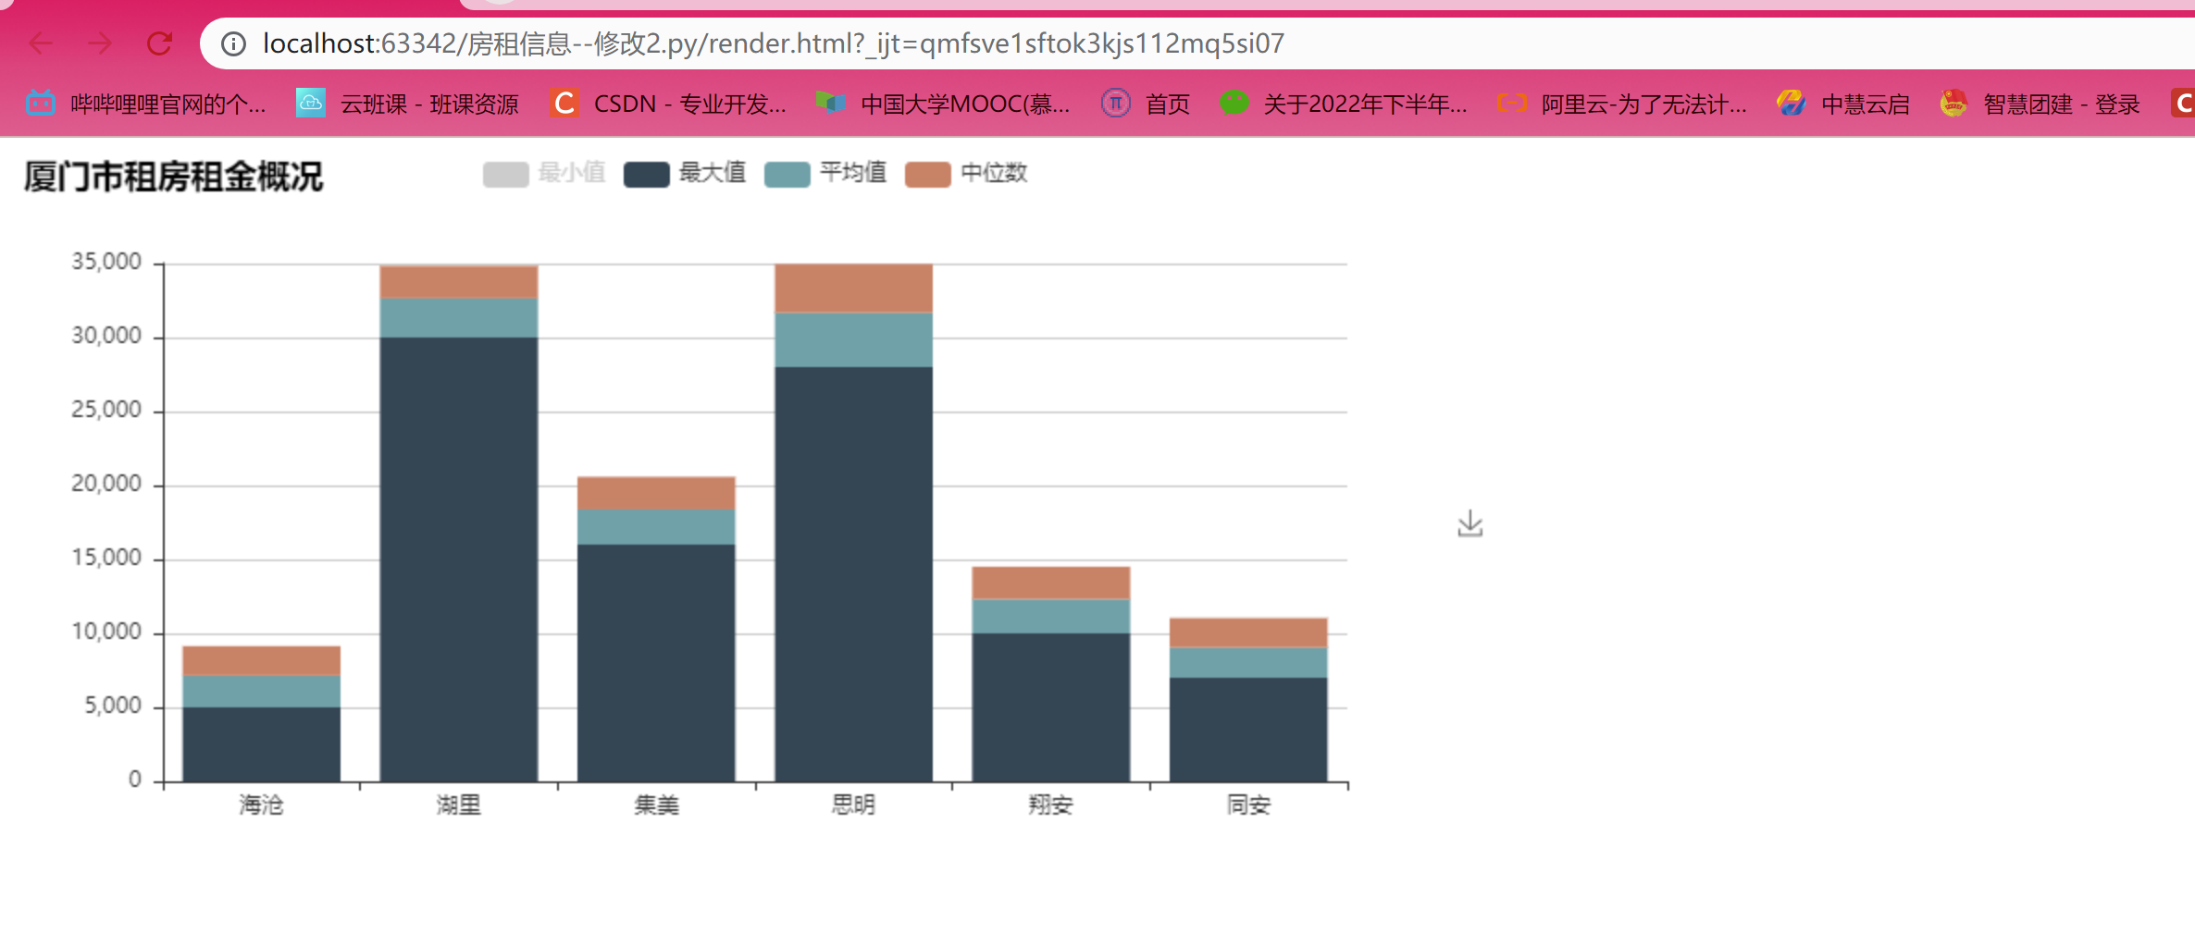Open the 中国大学MOOC bookmark
2195x945 pixels.
(943, 104)
